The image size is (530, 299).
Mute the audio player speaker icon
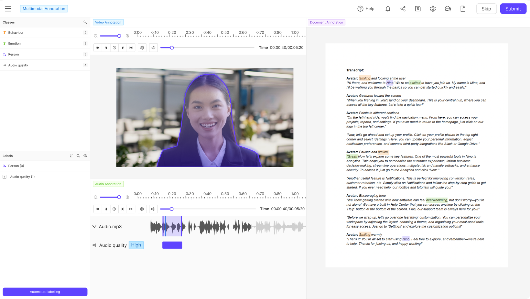pyautogui.click(x=153, y=209)
